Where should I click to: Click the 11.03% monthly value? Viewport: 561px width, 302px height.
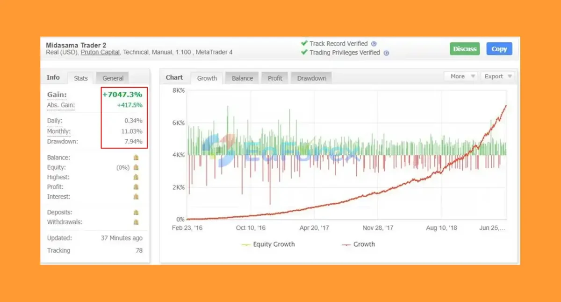tap(132, 131)
